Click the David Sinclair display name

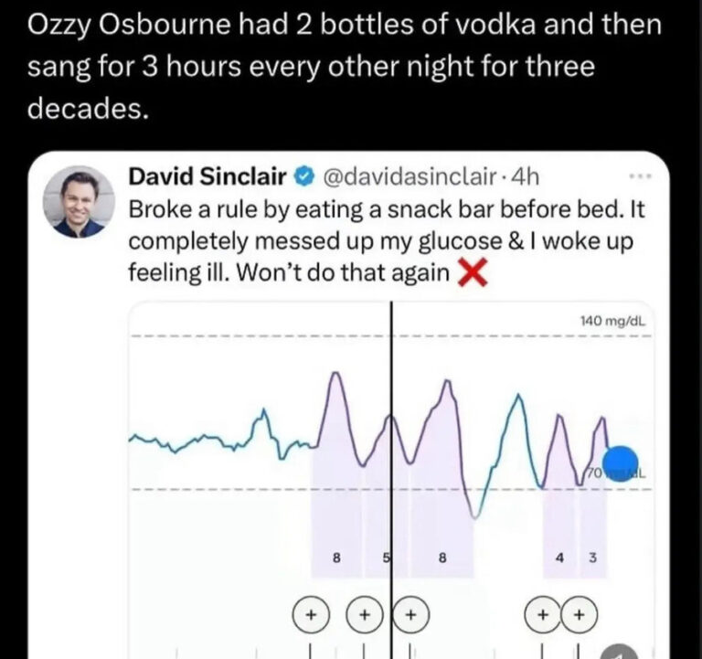click(207, 175)
